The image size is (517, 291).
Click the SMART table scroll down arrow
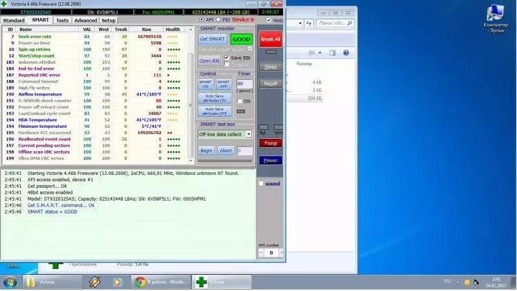click(x=191, y=161)
